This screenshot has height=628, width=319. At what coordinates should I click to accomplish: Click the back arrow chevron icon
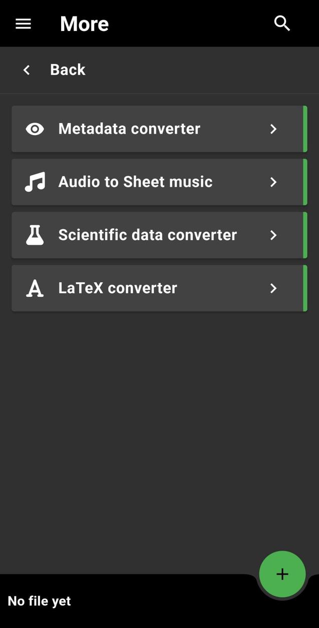[26, 69]
